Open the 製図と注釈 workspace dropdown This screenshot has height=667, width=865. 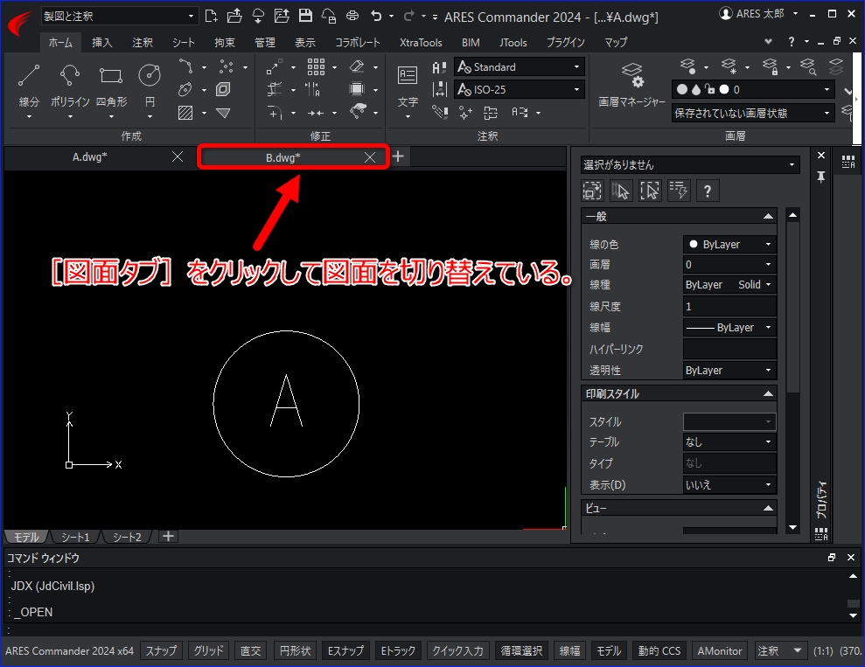[x=119, y=16]
